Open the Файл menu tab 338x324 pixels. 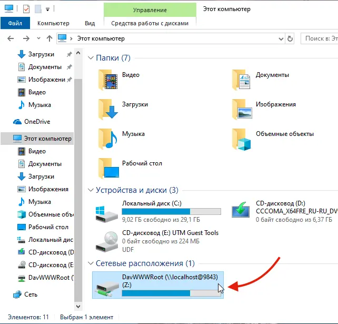pos(15,23)
